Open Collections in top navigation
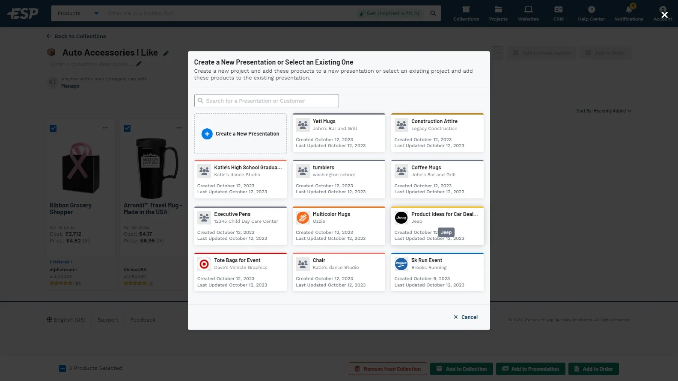This screenshot has height=381, width=678. point(466,13)
